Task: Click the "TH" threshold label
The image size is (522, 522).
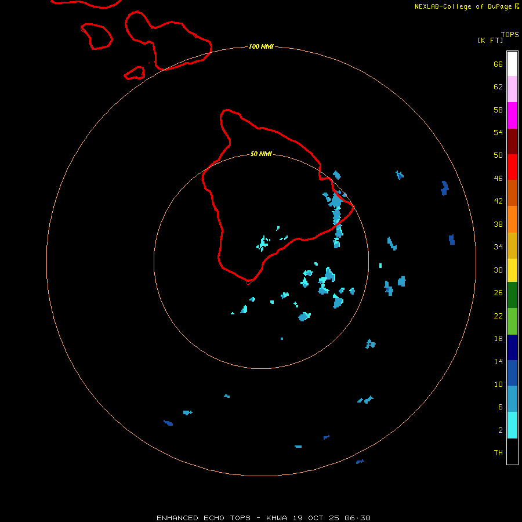Action: (498, 453)
